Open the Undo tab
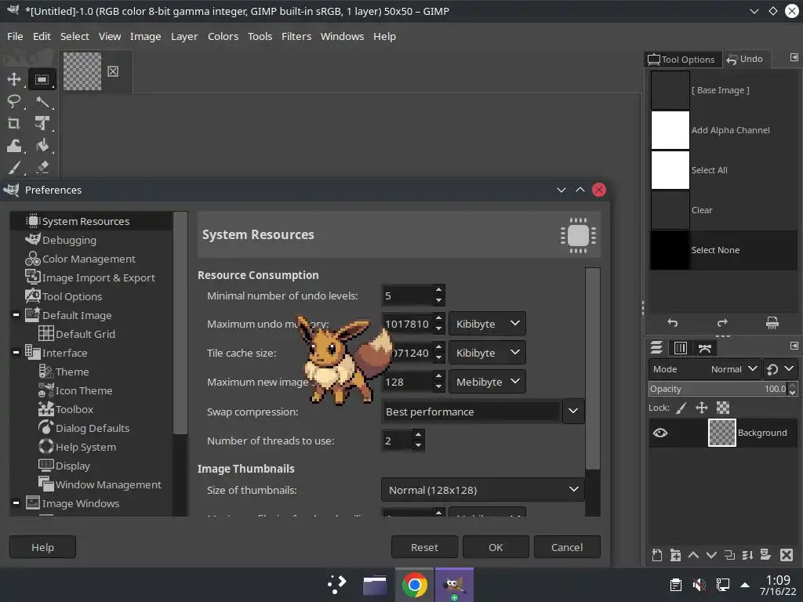The height and width of the screenshot is (602, 803). point(745,59)
